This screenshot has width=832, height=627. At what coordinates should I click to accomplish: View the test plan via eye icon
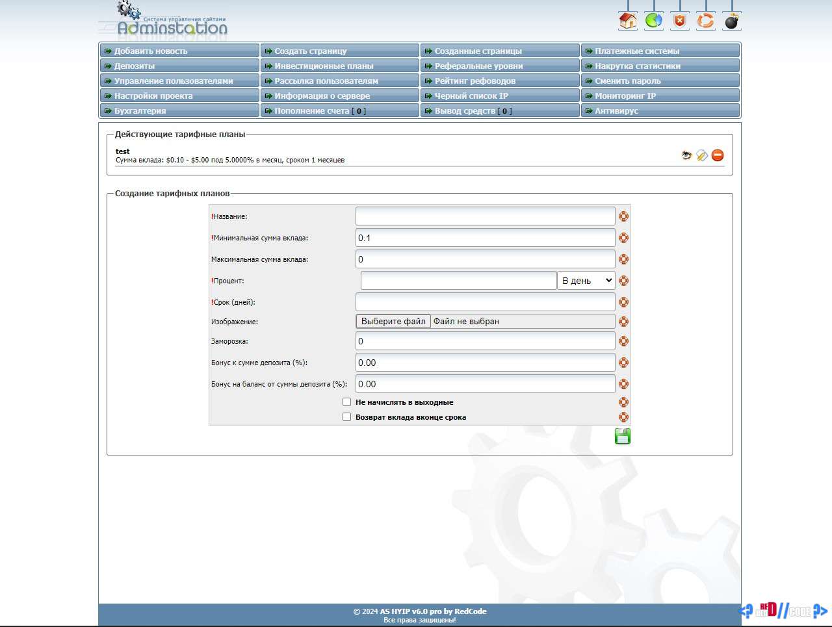point(686,155)
